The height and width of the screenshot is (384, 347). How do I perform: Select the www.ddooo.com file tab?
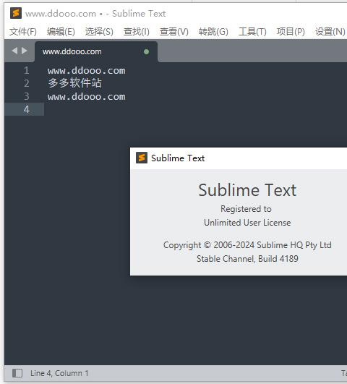tap(96, 51)
